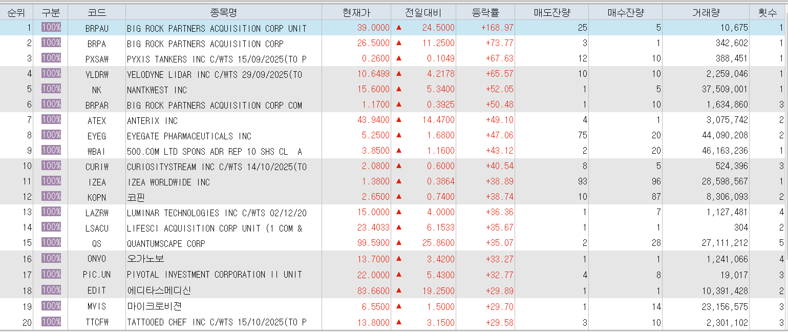
Task: Select the QS ticker code
Action: (x=97, y=243)
